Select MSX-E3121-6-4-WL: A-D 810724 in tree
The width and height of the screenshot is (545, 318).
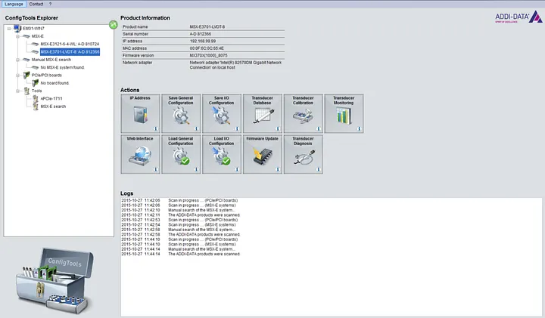[70, 44]
